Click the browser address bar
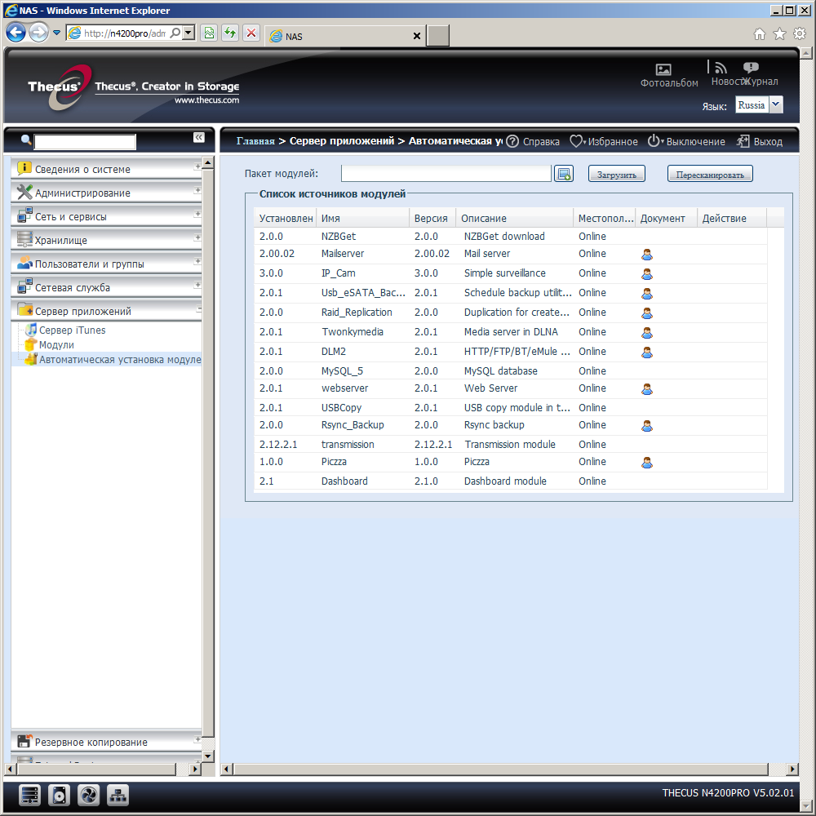This screenshot has height=816, width=816. click(125, 33)
